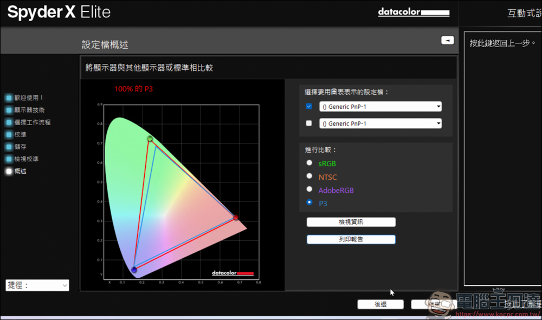Click the blue primary point on the gamut chart

[x=134, y=270]
